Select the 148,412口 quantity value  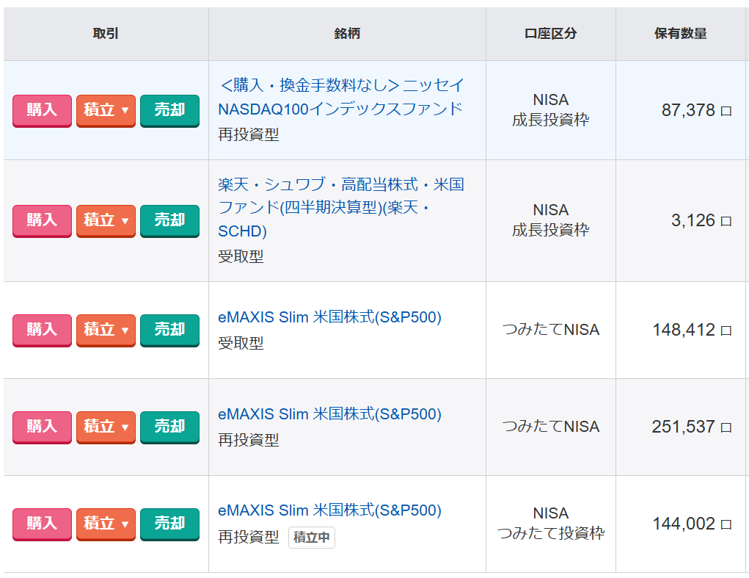[693, 330]
